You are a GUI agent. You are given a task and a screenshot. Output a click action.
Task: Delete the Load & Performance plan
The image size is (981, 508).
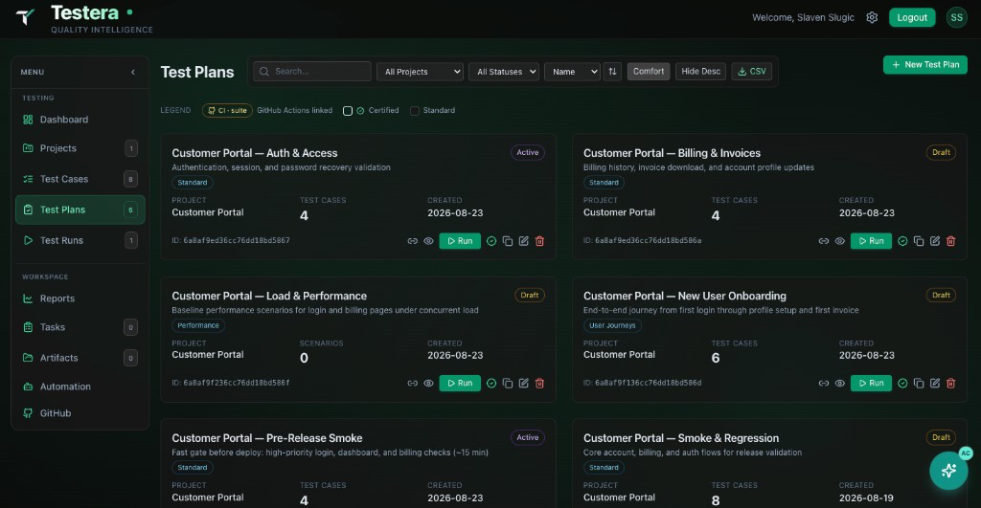tap(539, 383)
